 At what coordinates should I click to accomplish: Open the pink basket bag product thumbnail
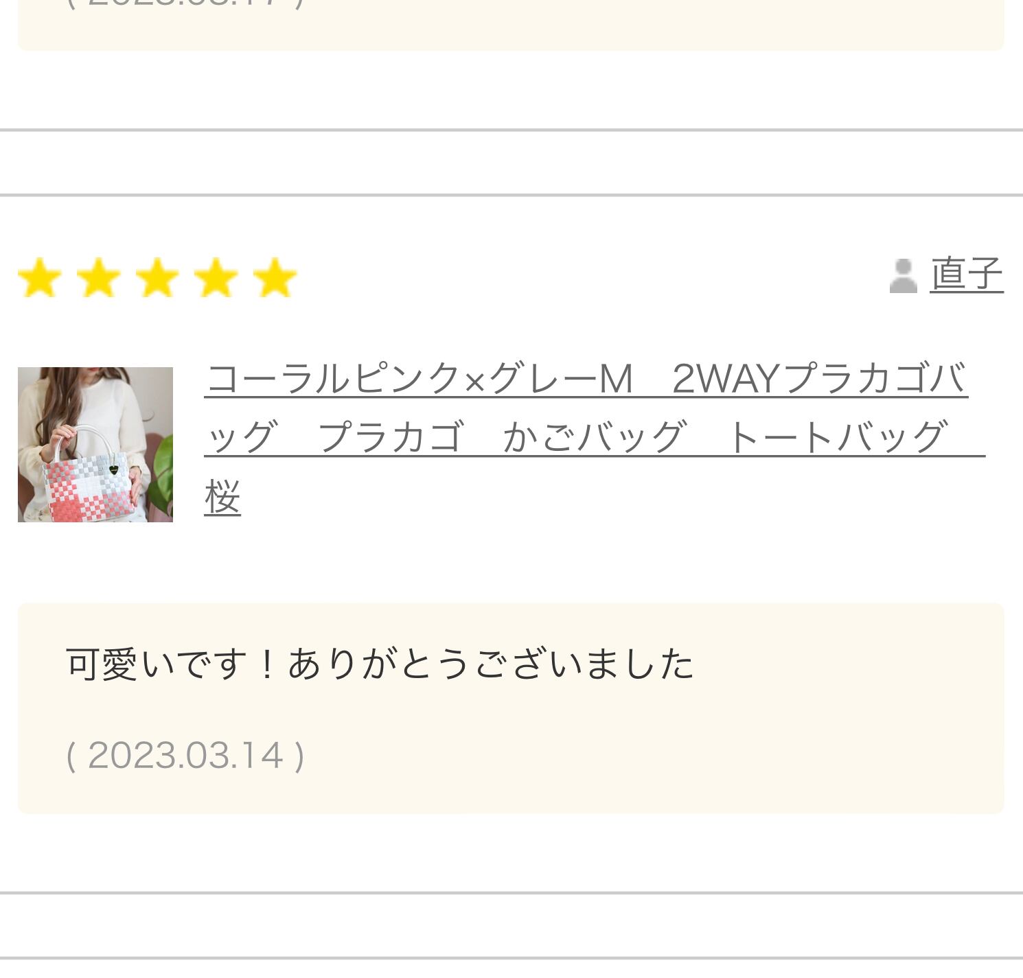[x=95, y=445]
